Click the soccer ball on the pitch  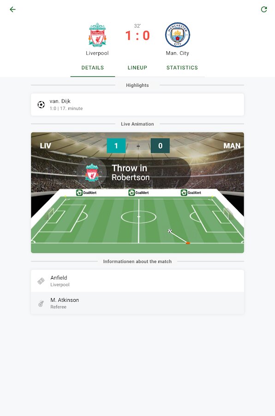tap(170, 231)
